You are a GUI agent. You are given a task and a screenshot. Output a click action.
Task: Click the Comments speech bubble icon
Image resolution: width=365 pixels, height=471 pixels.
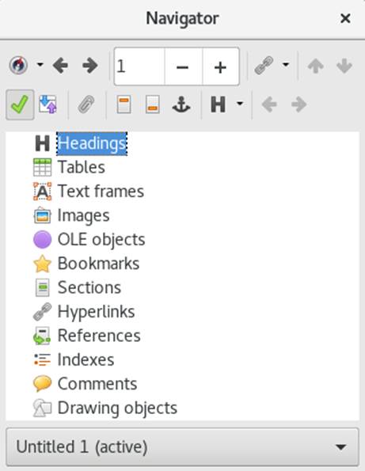coord(42,384)
